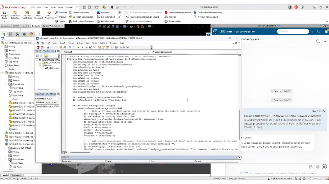Send message arrow in Virtual Companion
The image size is (329, 184).
point(311,166)
